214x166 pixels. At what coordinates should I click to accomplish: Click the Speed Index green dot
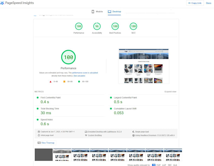click(38, 120)
